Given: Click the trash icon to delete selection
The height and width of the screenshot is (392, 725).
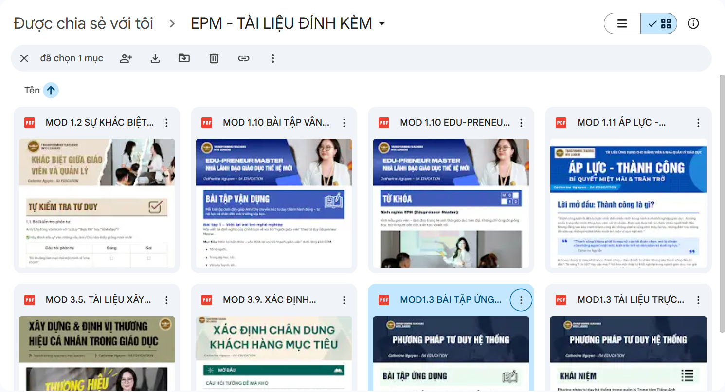Looking at the screenshot, I should [214, 58].
